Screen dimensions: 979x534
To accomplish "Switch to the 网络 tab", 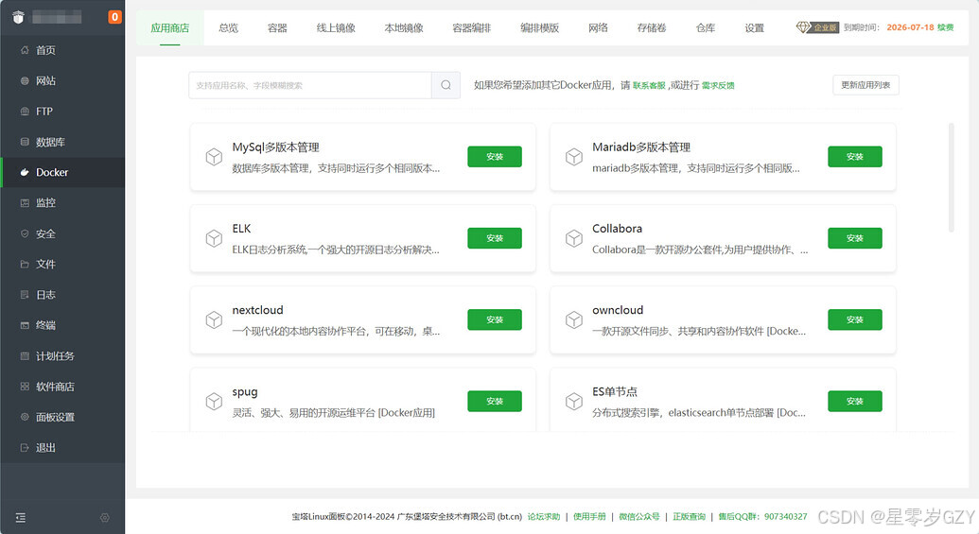I will (x=598, y=27).
